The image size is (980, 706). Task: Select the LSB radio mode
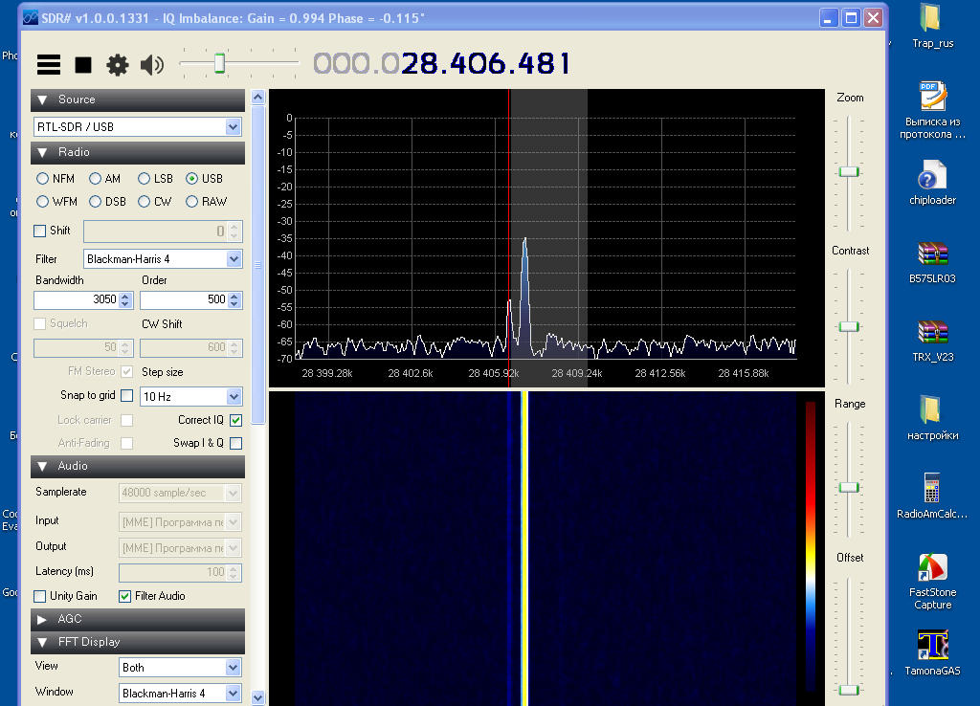(144, 179)
